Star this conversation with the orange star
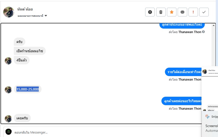Image resolution: width=218 pixels, height=137 pixels. click(172, 12)
